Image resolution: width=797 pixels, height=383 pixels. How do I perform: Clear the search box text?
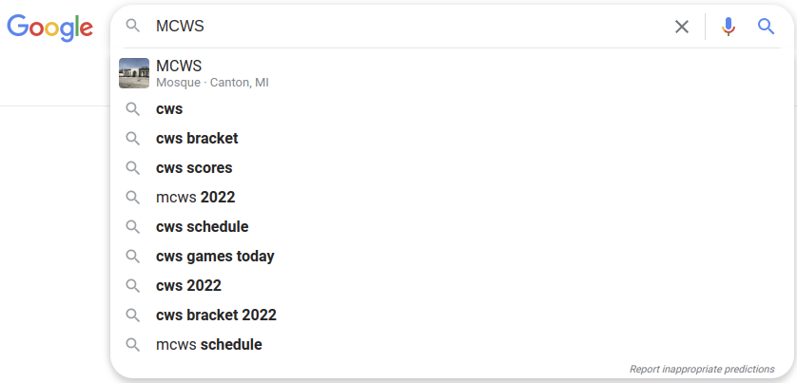tap(682, 27)
